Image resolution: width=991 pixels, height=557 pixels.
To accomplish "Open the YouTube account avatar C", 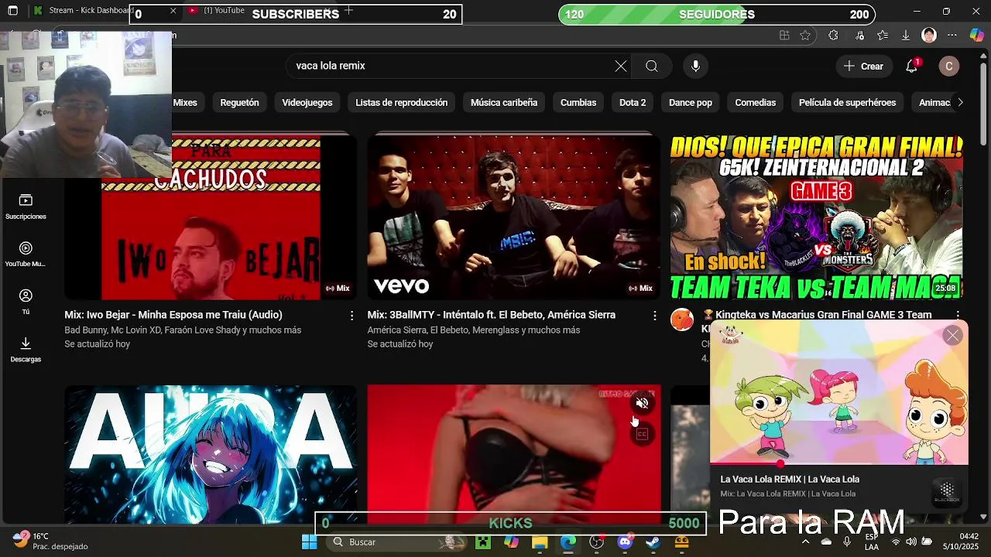I will tap(949, 66).
